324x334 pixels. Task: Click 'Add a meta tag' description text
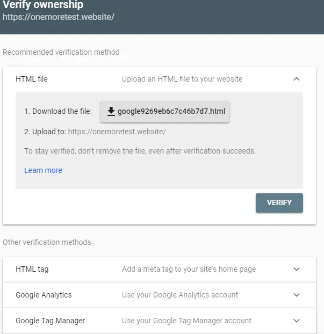tap(189, 269)
